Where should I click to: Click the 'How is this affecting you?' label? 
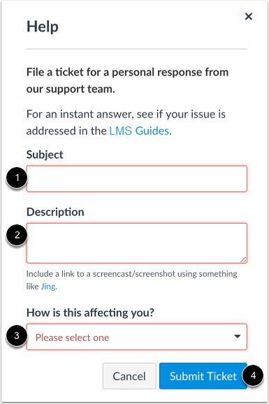coord(90,313)
